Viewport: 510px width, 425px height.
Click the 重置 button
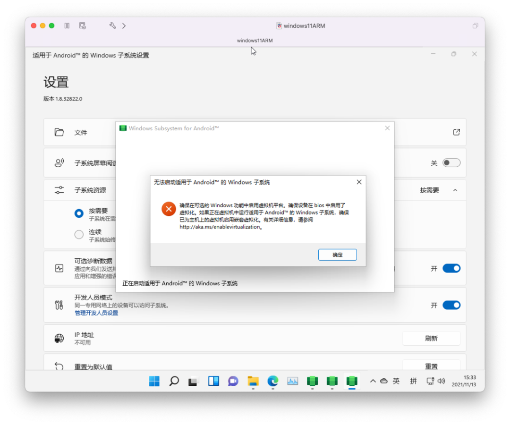pyautogui.click(x=431, y=365)
